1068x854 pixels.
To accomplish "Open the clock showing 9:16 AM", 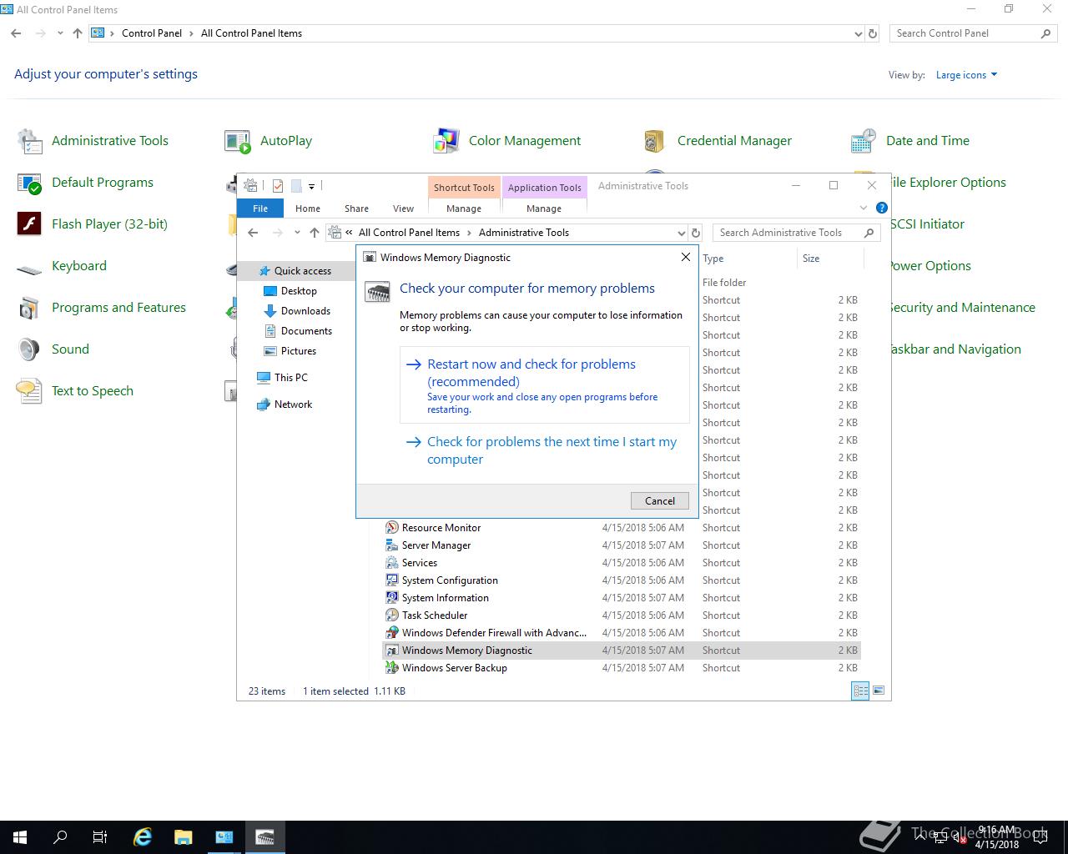I will pos(997,837).
